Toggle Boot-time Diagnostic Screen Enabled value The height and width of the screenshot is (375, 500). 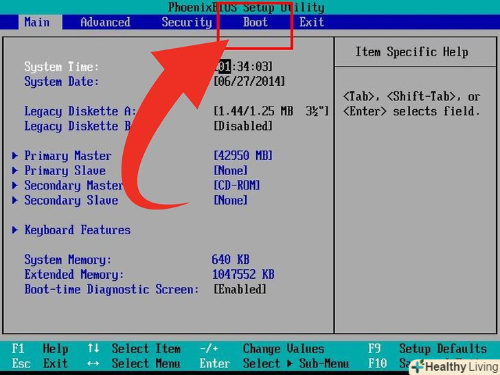coord(240,289)
